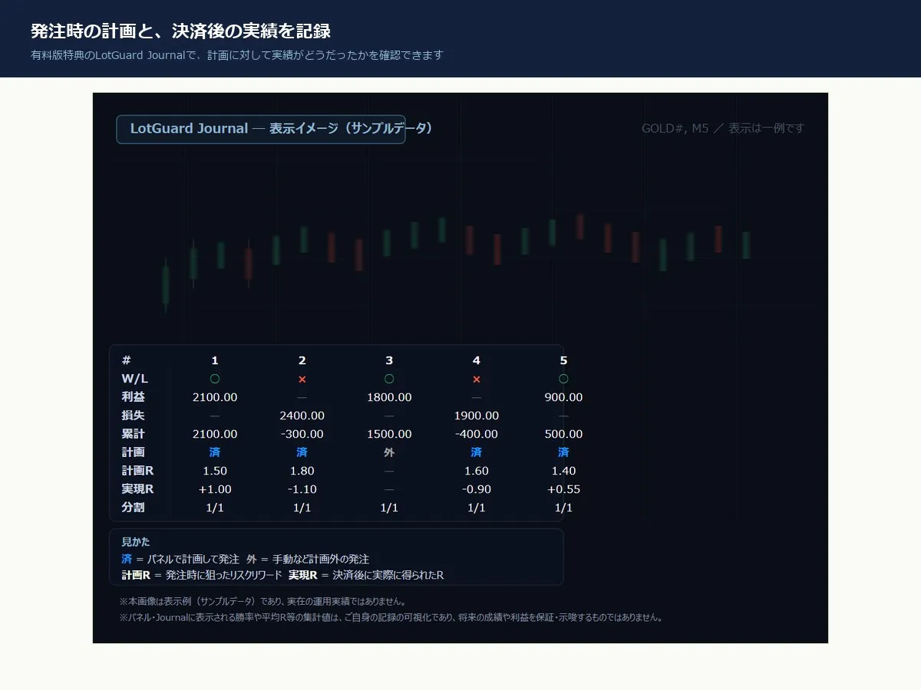Click the 済 mark in 計画 row for trade 5
The width and height of the screenshot is (921, 690).
coord(563,452)
